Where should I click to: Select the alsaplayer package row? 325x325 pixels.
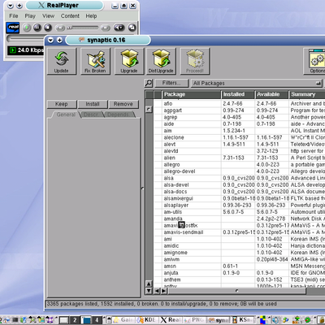click(x=239, y=205)
